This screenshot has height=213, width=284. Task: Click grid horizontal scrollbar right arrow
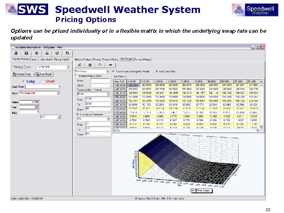(258, 130)
